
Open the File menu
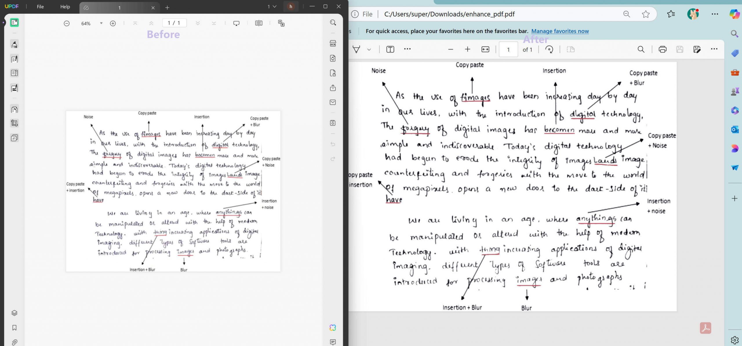click(40, 7)
